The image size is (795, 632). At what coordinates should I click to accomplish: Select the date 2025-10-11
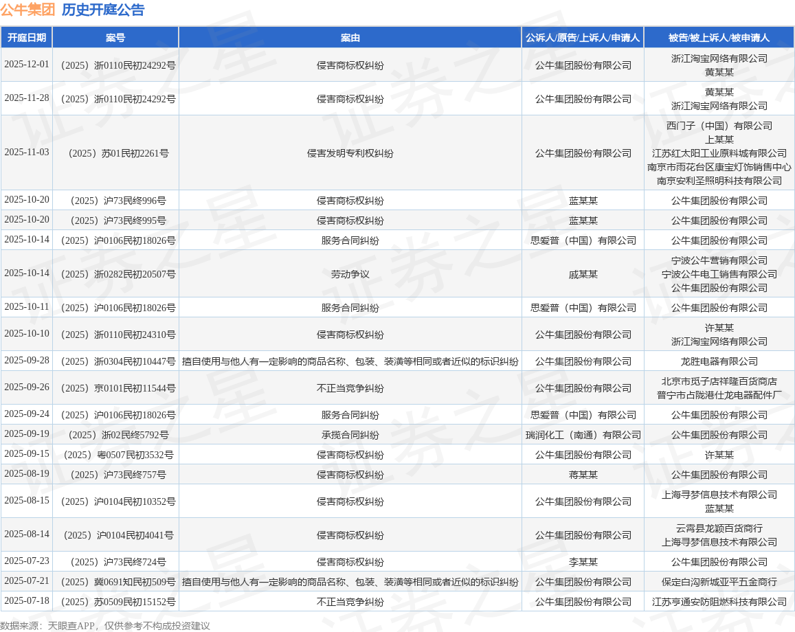click(27, 306)
